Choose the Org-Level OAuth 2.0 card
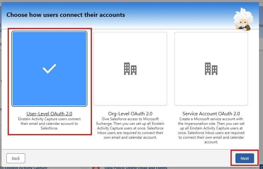This screenshot has height=169, width=263. pyautogui.click(x=130, y=69)
